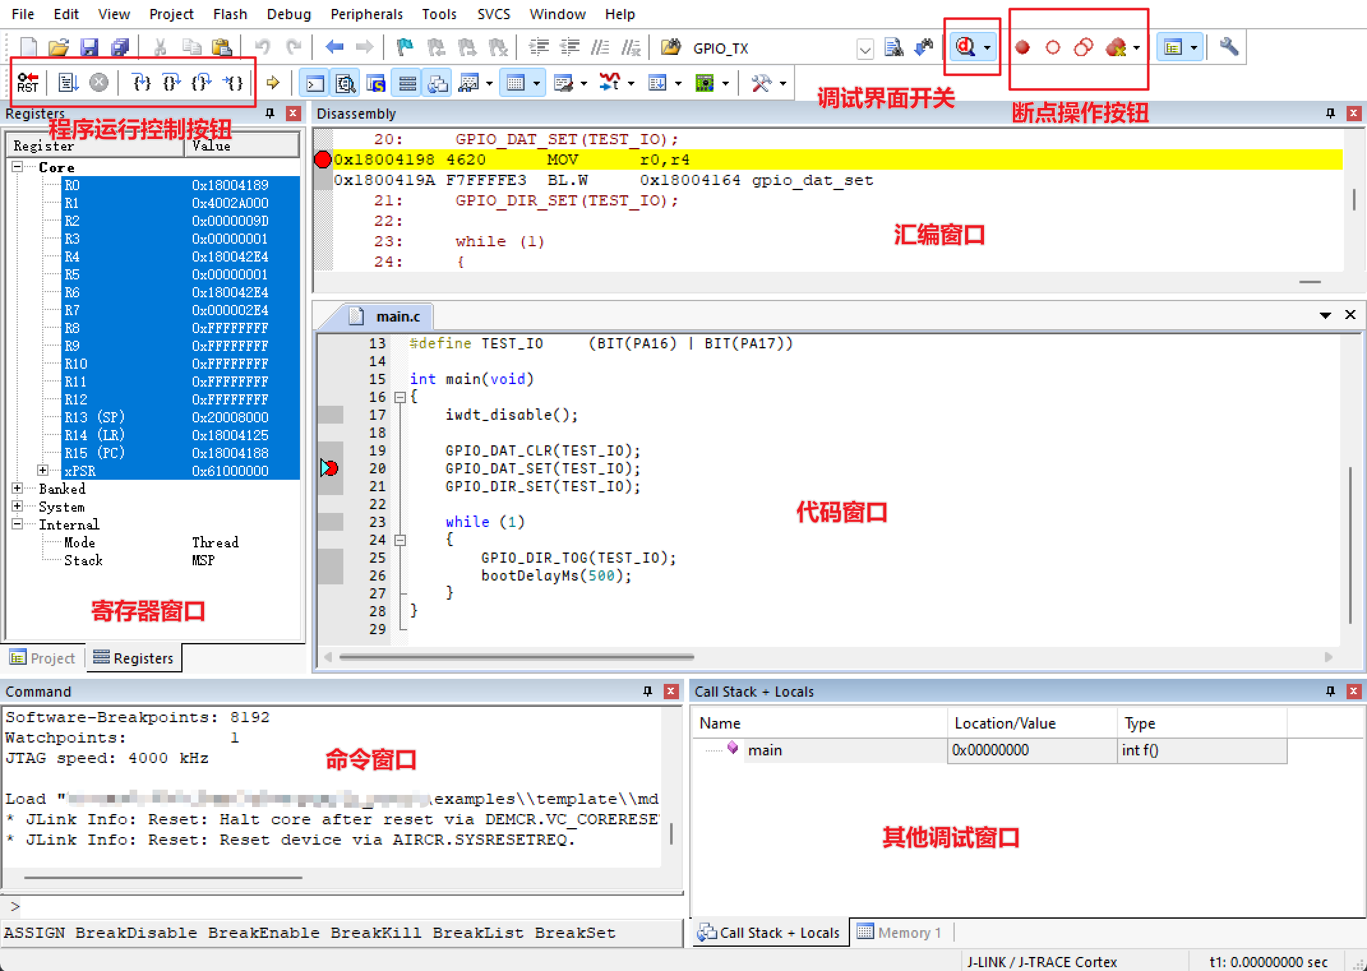Switch to the Project tab
This screenshot has width=1367, height=971.
tap(43, 658)
